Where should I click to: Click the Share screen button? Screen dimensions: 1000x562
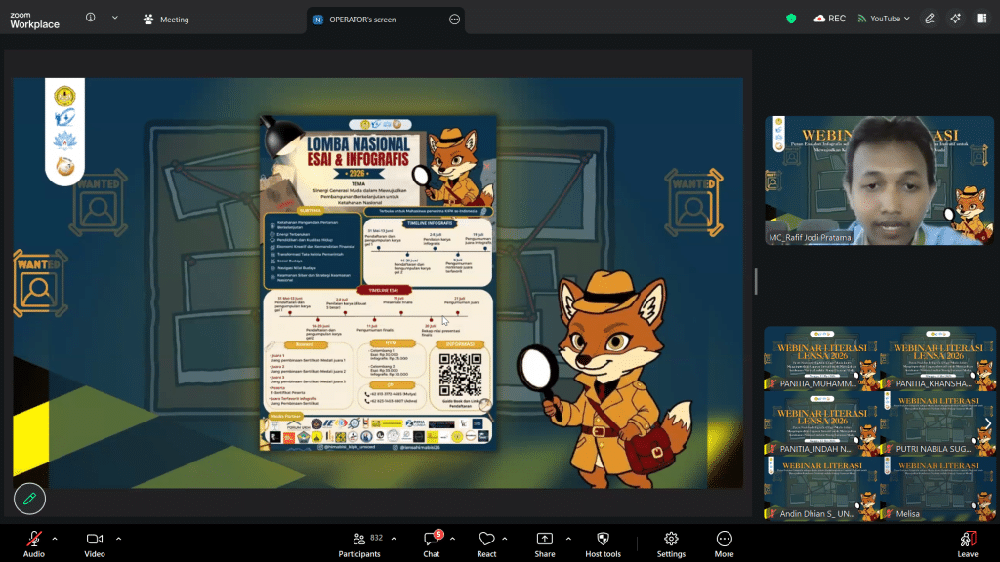(545, 543)
